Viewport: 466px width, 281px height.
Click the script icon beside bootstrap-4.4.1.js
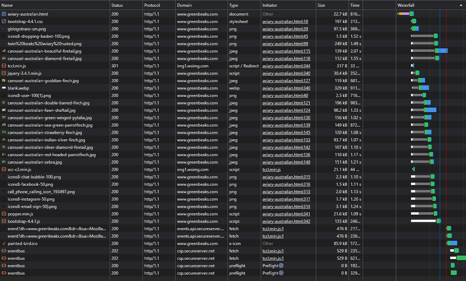point(4,221)
